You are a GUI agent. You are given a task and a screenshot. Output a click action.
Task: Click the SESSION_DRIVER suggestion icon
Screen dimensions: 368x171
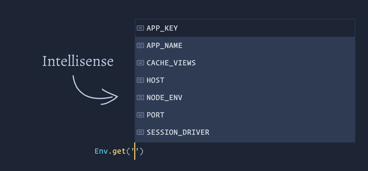pos(140,132)
